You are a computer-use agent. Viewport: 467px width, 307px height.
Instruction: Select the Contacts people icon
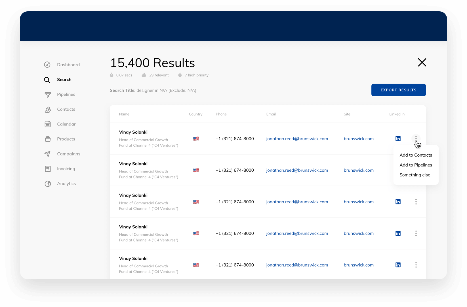[x=47, y=109]
